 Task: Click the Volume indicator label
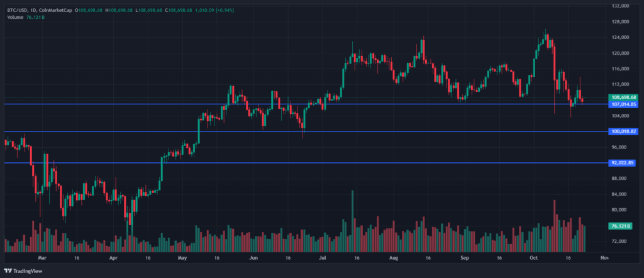coord(16,16)
